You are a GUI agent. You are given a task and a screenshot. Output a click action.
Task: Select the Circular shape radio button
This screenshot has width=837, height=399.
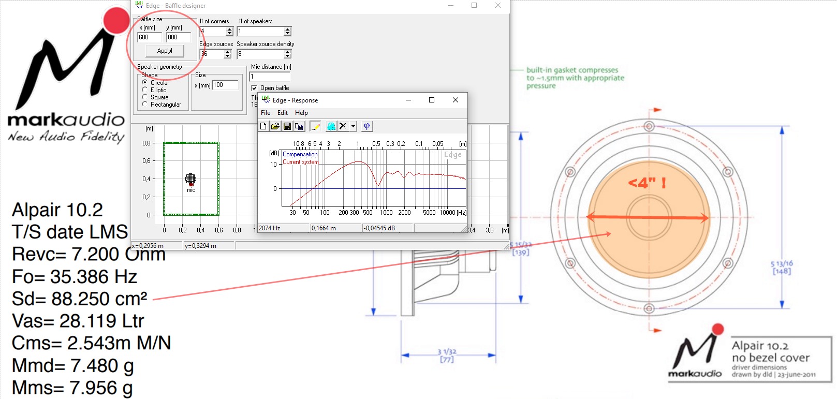(x=145, y=82)
